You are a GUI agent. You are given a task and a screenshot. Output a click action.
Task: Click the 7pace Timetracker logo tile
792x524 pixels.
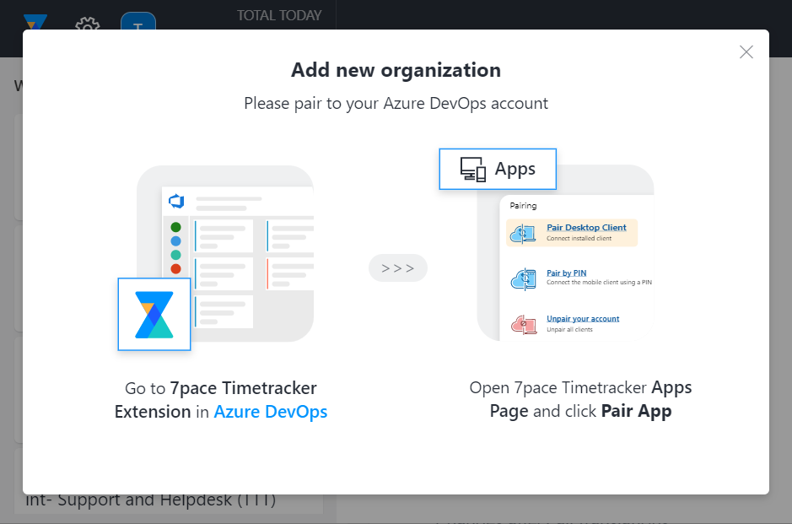[154, 314]
